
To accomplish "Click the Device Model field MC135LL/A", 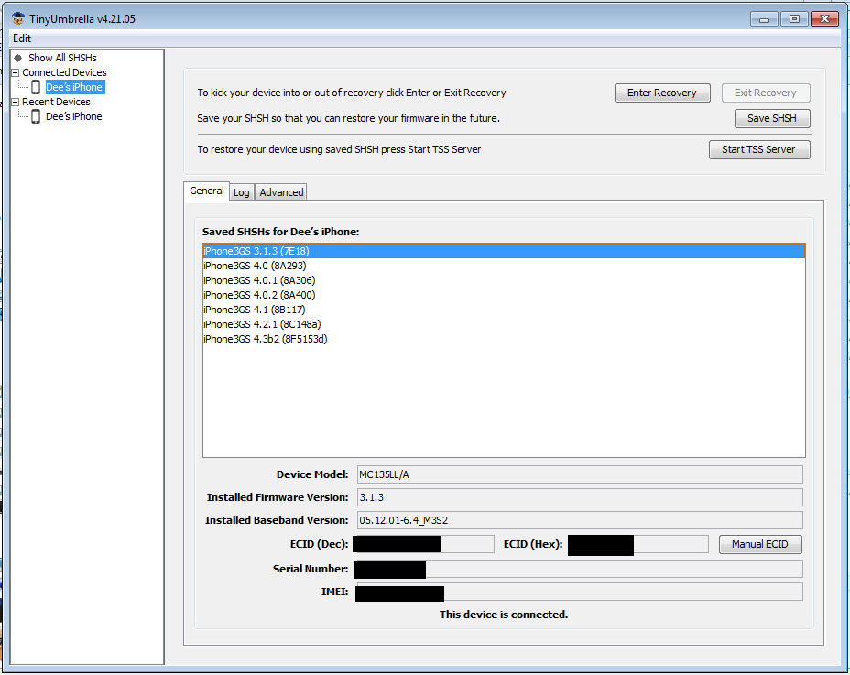I will [580, 474].
